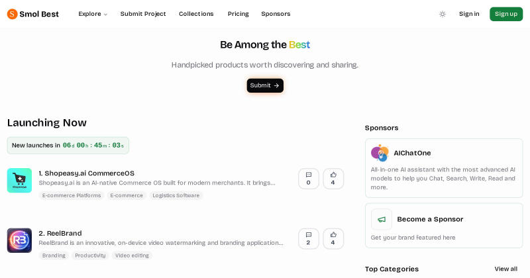
Task: Open comments for ReelBrand
Action: tap(308, 239)
